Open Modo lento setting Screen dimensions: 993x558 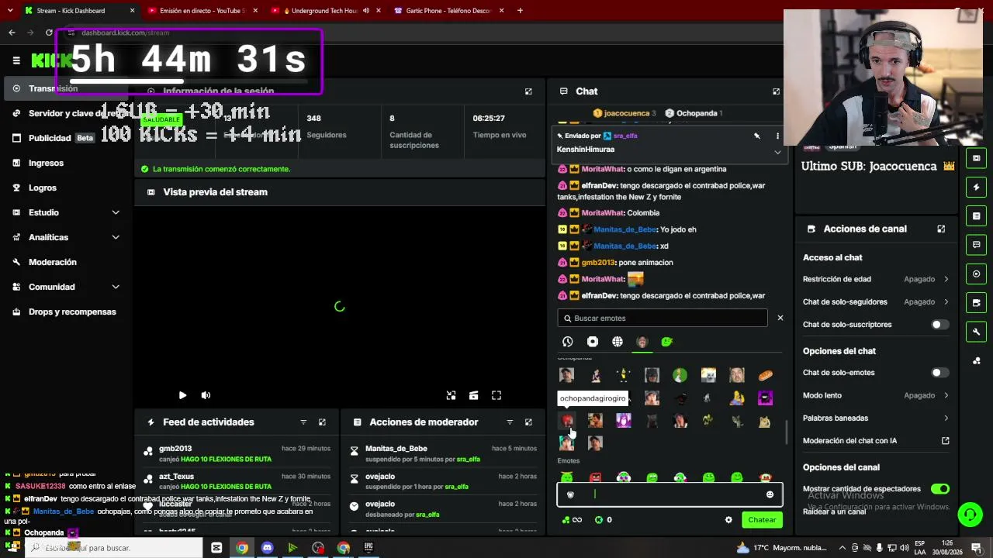pos(876,395)
